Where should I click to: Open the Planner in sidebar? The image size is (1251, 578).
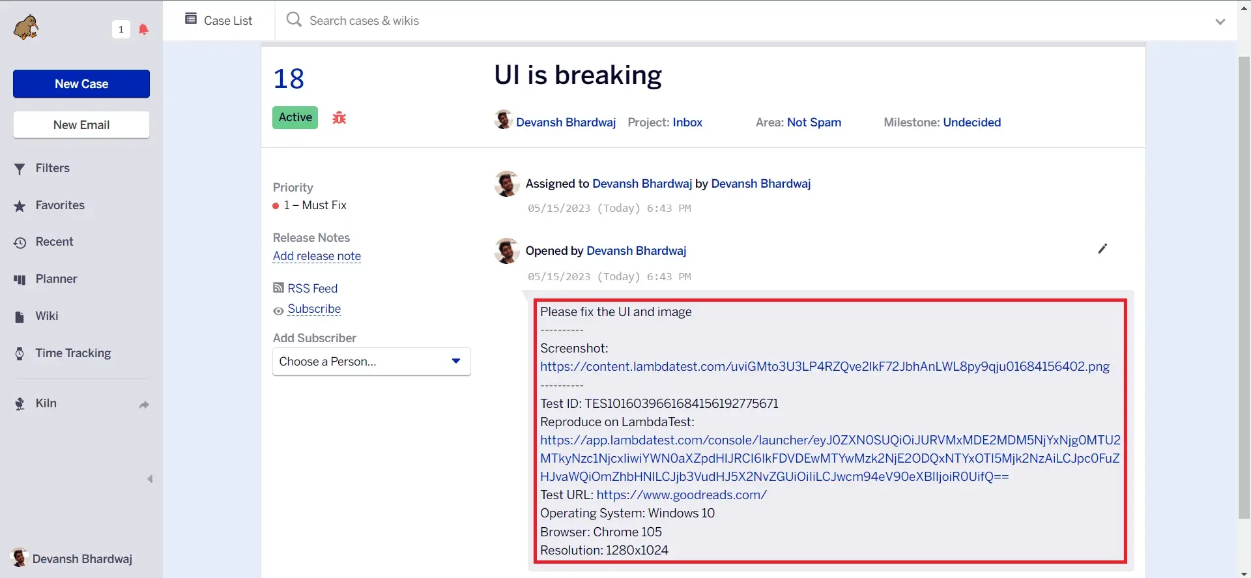tap(56, 279)
